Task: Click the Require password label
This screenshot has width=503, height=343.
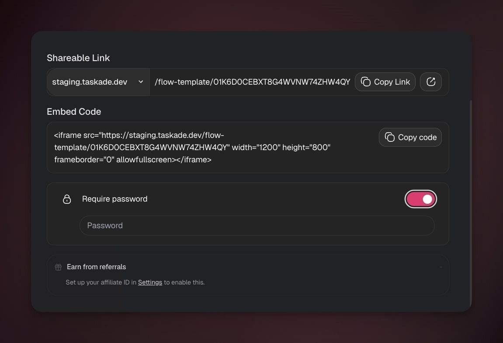Action: coord(114,199)
